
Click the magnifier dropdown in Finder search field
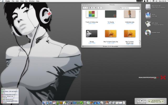pos(121,8)
